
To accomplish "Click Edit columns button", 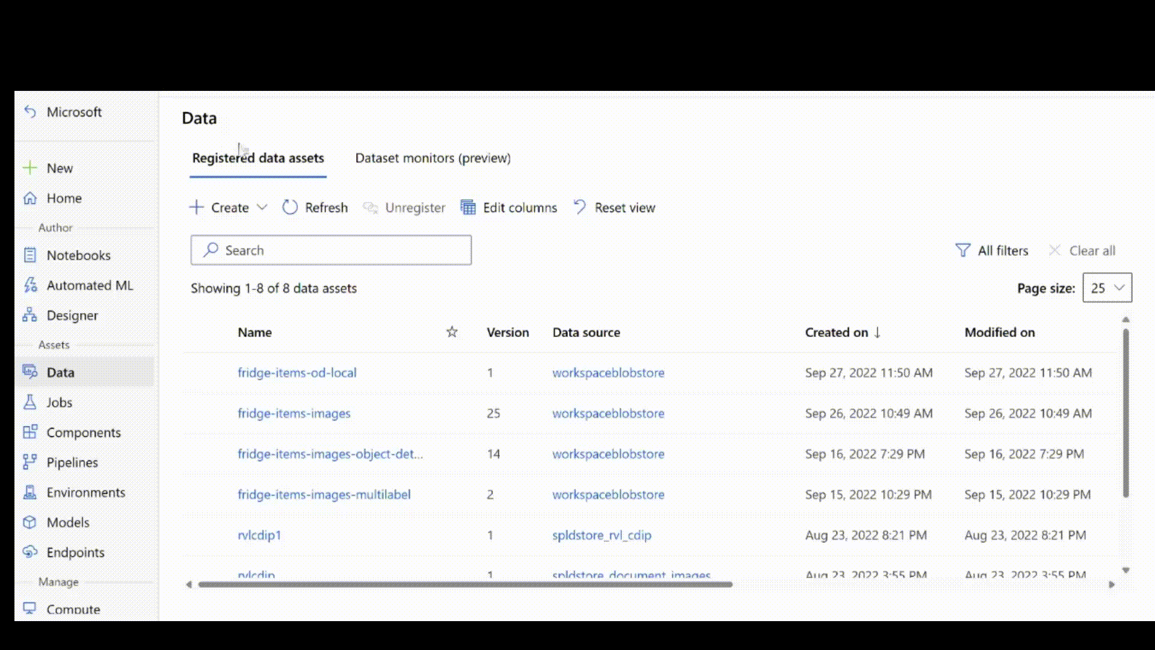I will tap(508, 207).
